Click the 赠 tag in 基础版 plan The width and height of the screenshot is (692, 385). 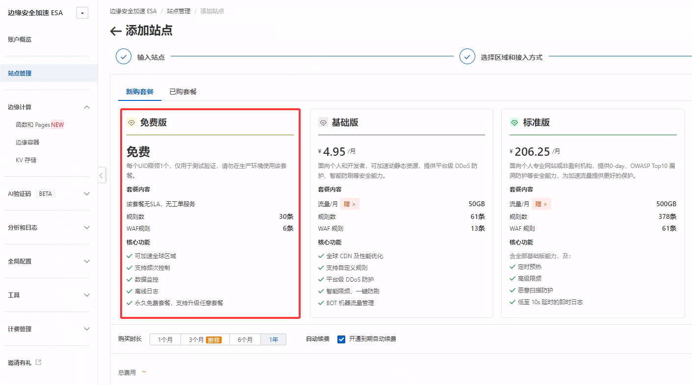pos(350,204)
